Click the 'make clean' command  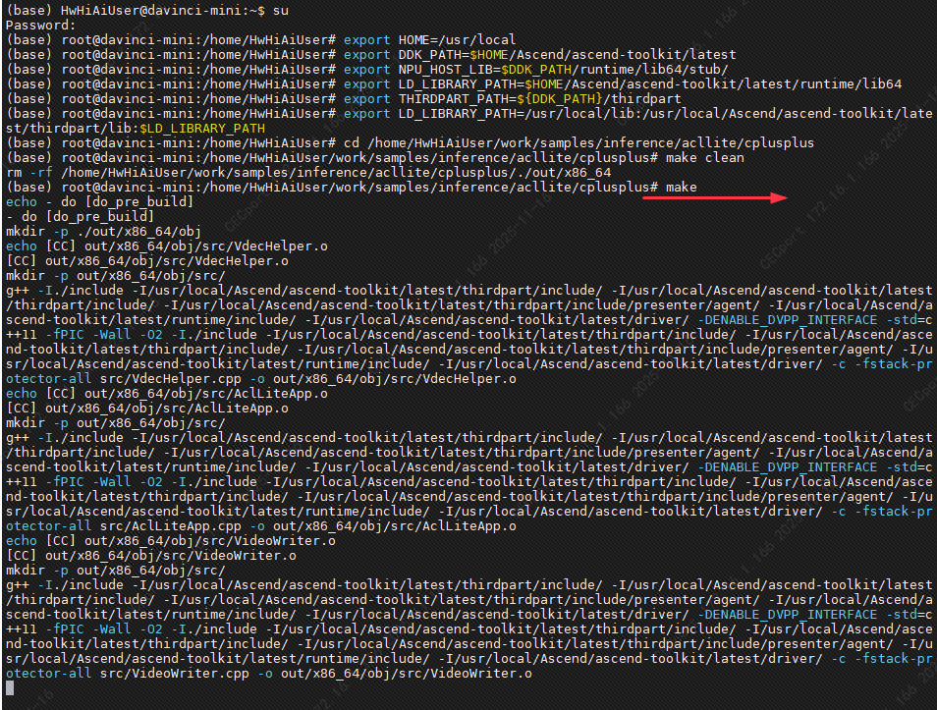pos(705,158)
